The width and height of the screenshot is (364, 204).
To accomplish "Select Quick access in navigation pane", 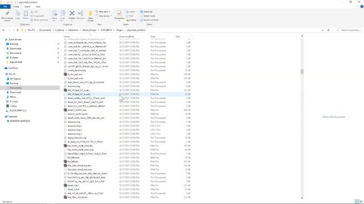I will [x=15, y=40].
